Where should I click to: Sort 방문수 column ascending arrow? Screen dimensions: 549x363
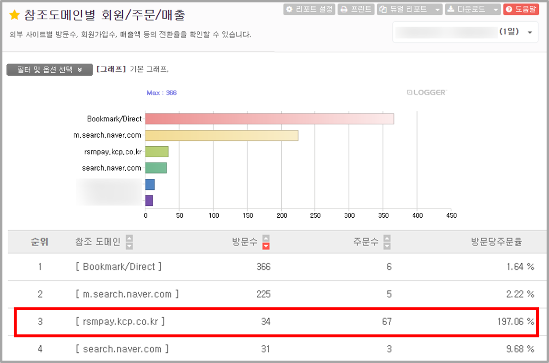tap(266, 238)
